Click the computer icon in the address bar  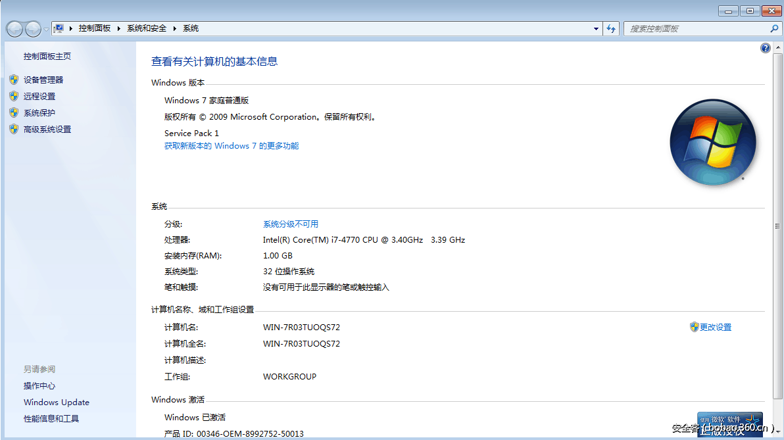(x=58, y=28)
